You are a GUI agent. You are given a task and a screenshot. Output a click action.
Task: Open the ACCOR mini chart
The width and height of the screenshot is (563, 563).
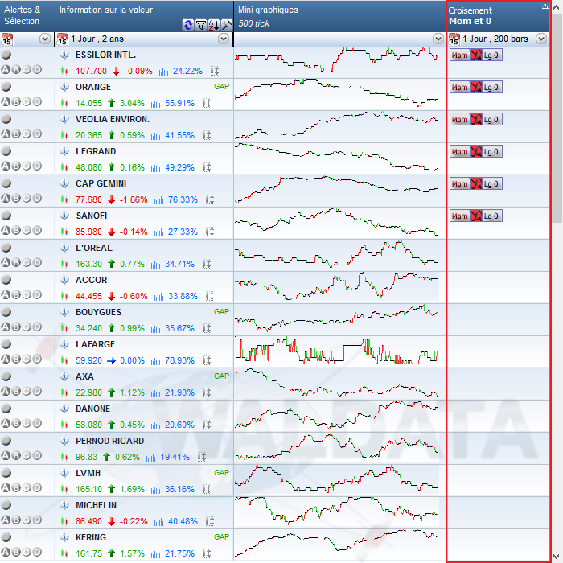336,286
